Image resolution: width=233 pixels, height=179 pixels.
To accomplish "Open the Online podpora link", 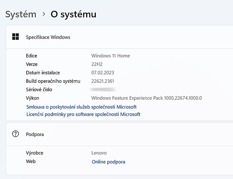I will pos(108,162).
